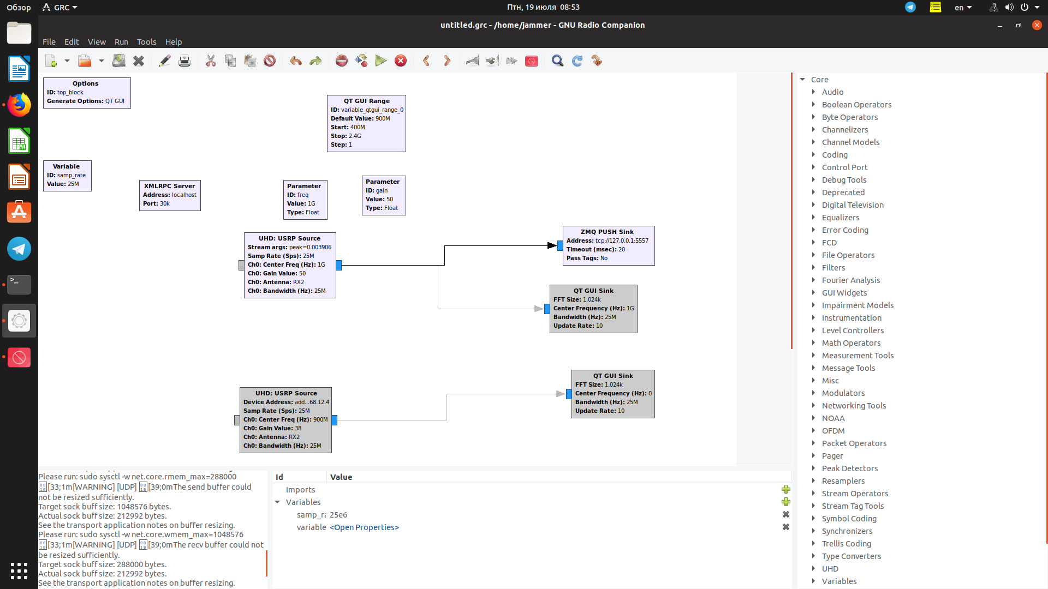Close the current flow graph toolbar icon

click(x=139, y=61)
